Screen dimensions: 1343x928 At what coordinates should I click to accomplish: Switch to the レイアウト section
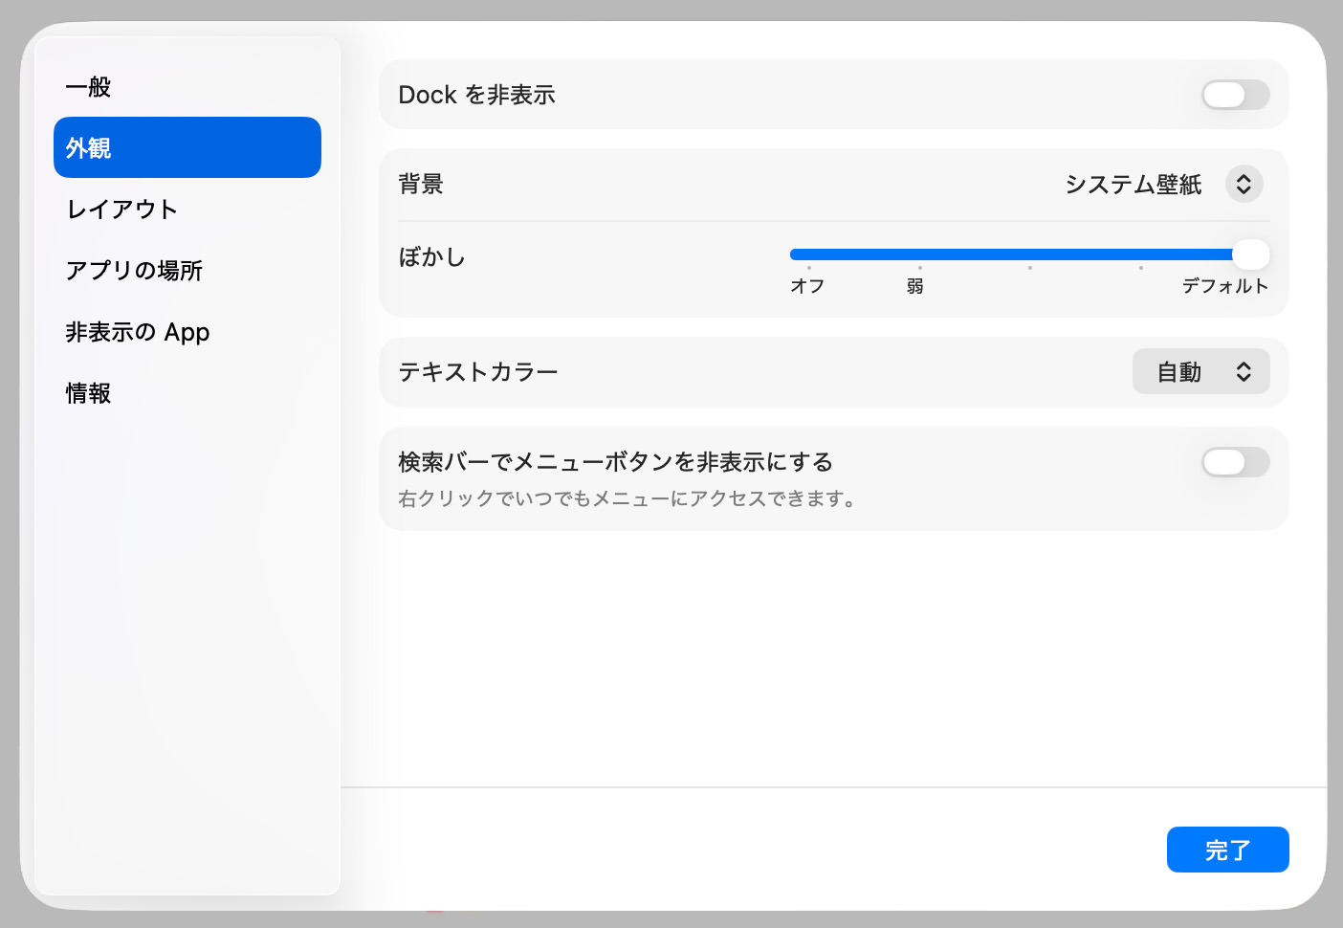point(187,209)
